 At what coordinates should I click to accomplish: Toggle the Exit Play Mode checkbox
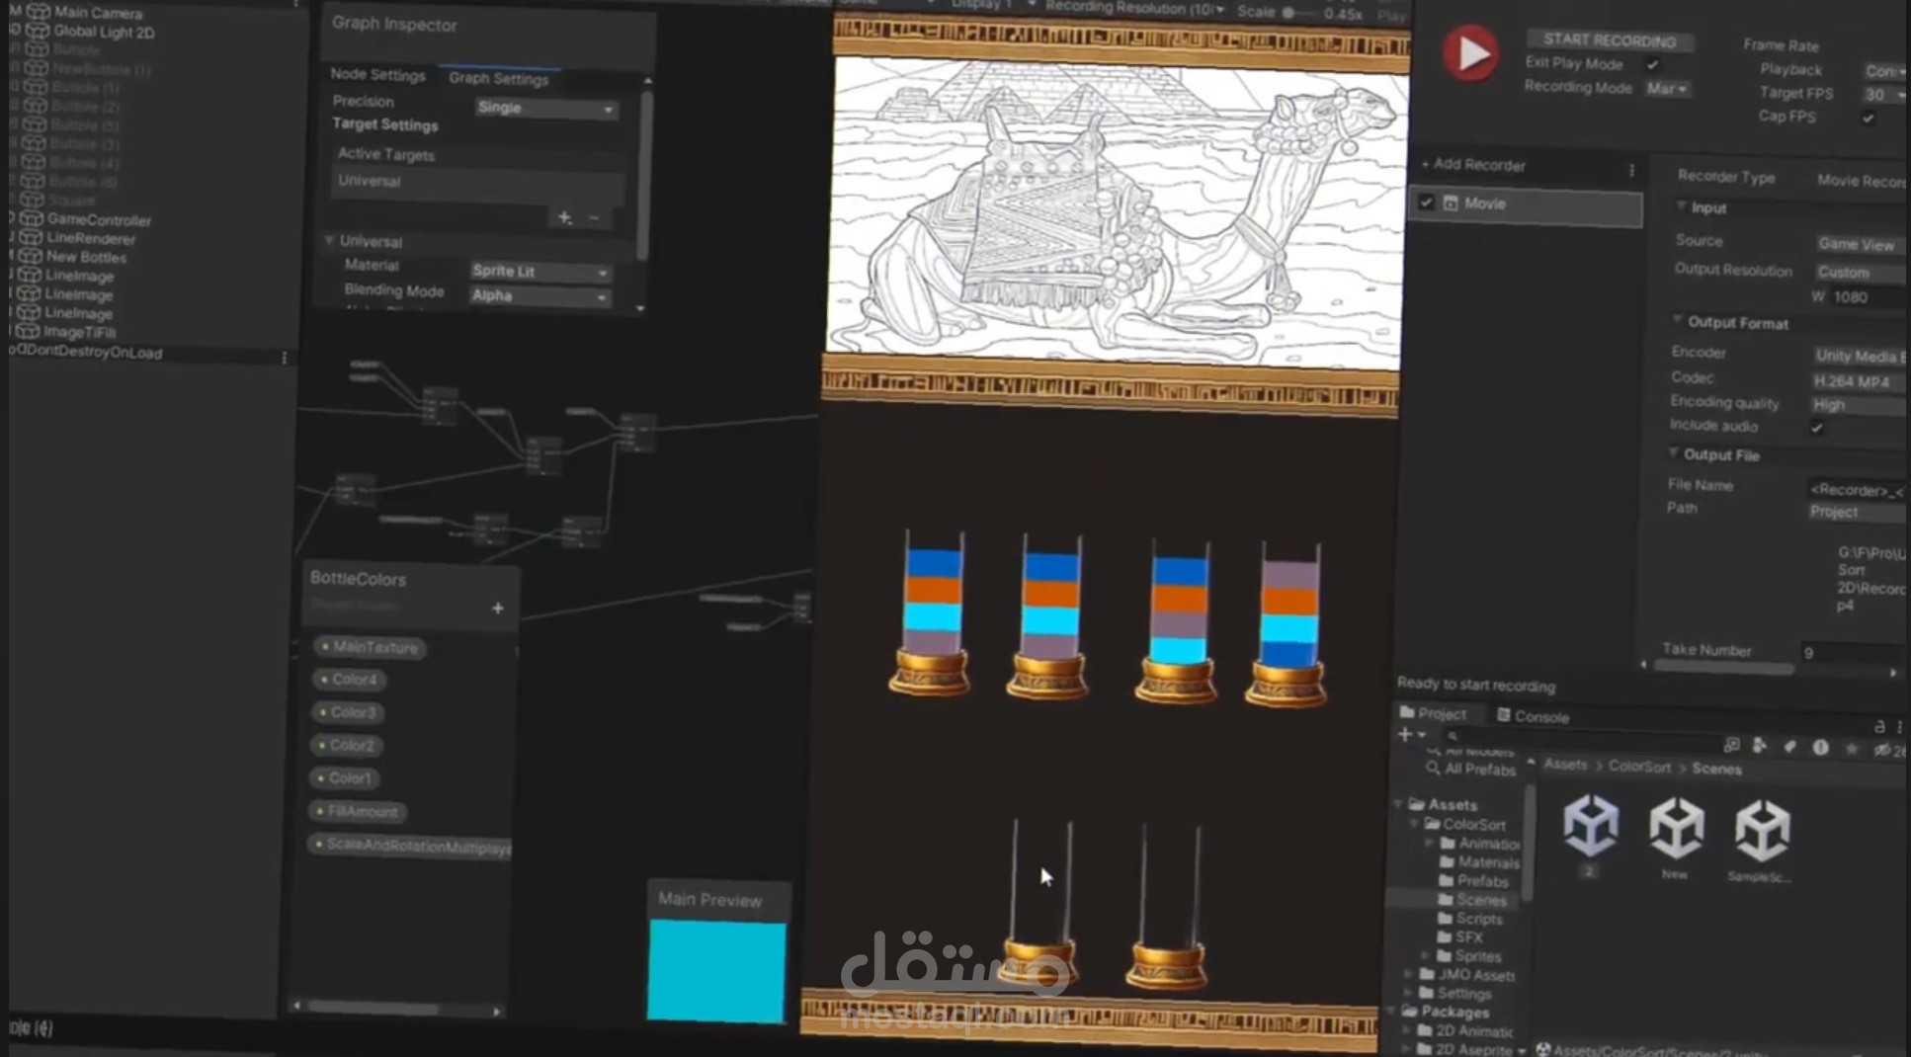pyautogui.click(x=1653, y=65)
